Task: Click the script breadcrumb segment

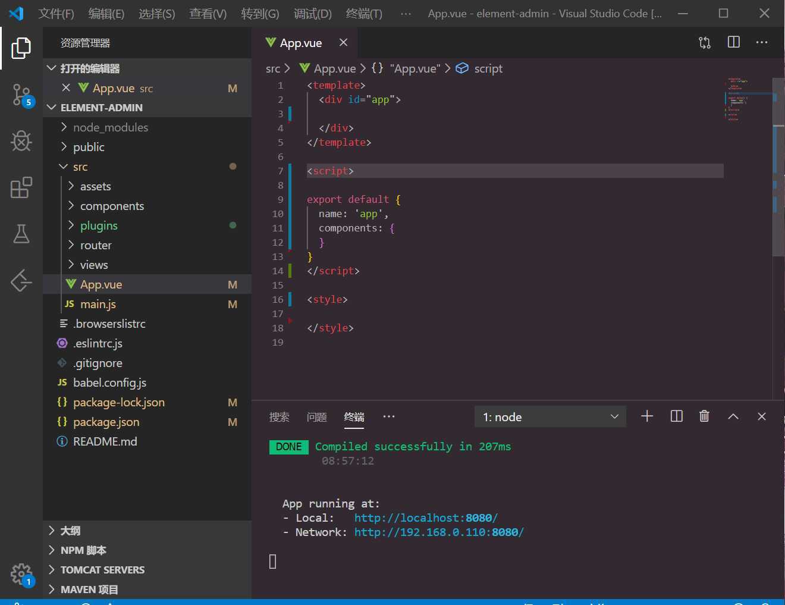Action: click(x=488, y=68)
